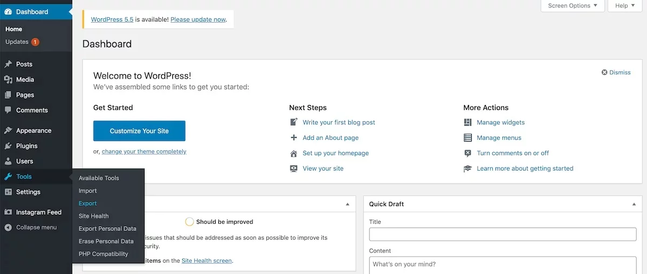Click the Media library icon

(8, 80)
